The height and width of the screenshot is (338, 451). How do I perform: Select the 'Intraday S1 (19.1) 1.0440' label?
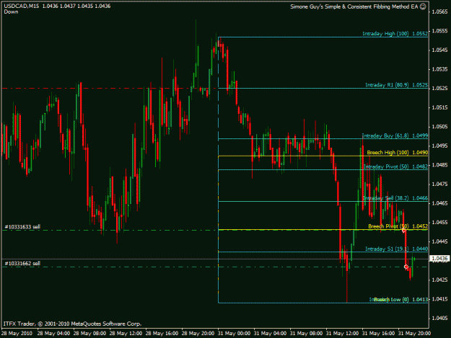point(396,249)
